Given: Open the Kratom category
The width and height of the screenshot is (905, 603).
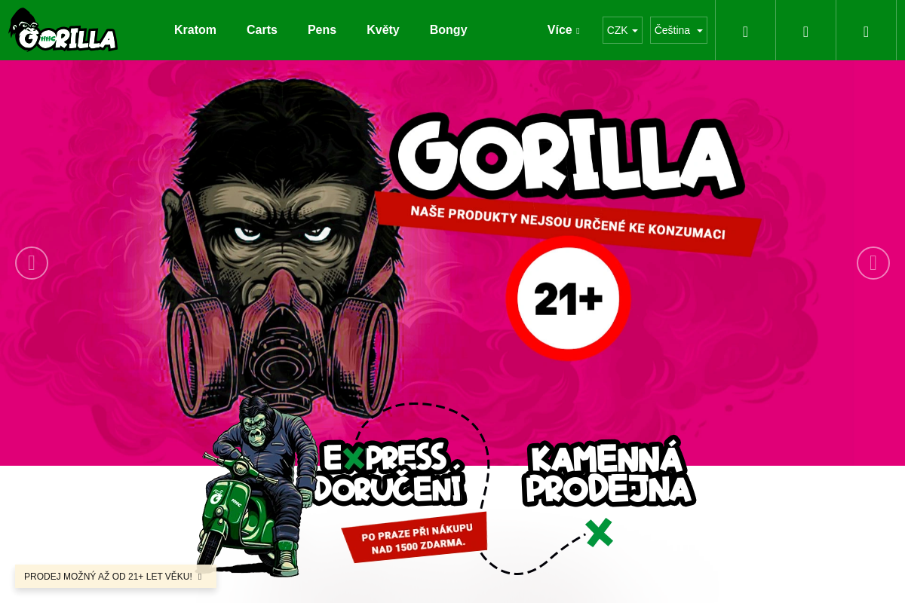Looking at the screenshot, I should tap(195, 30).
